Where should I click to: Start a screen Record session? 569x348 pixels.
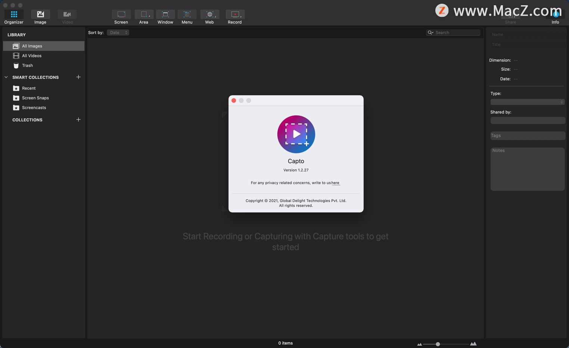(x=235, y=17)
